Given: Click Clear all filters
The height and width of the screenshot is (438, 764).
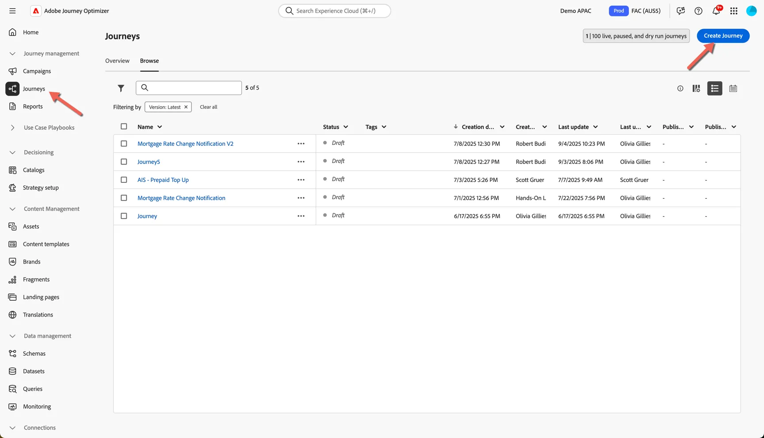Looking at the screenshot, I should (209, 107).
